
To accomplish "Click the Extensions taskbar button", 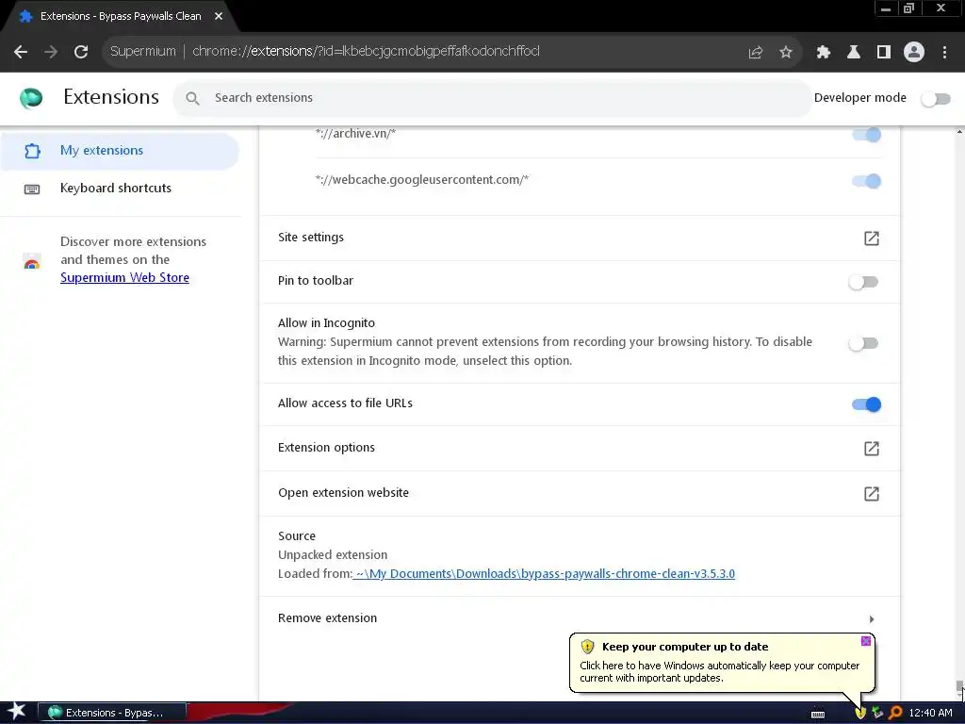I will click(112, 713).
